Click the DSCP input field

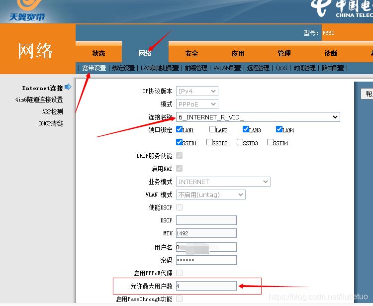click(206, 220)
